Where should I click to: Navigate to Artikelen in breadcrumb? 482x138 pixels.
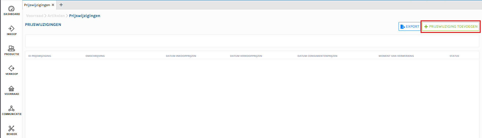click(x=56, y=16)
